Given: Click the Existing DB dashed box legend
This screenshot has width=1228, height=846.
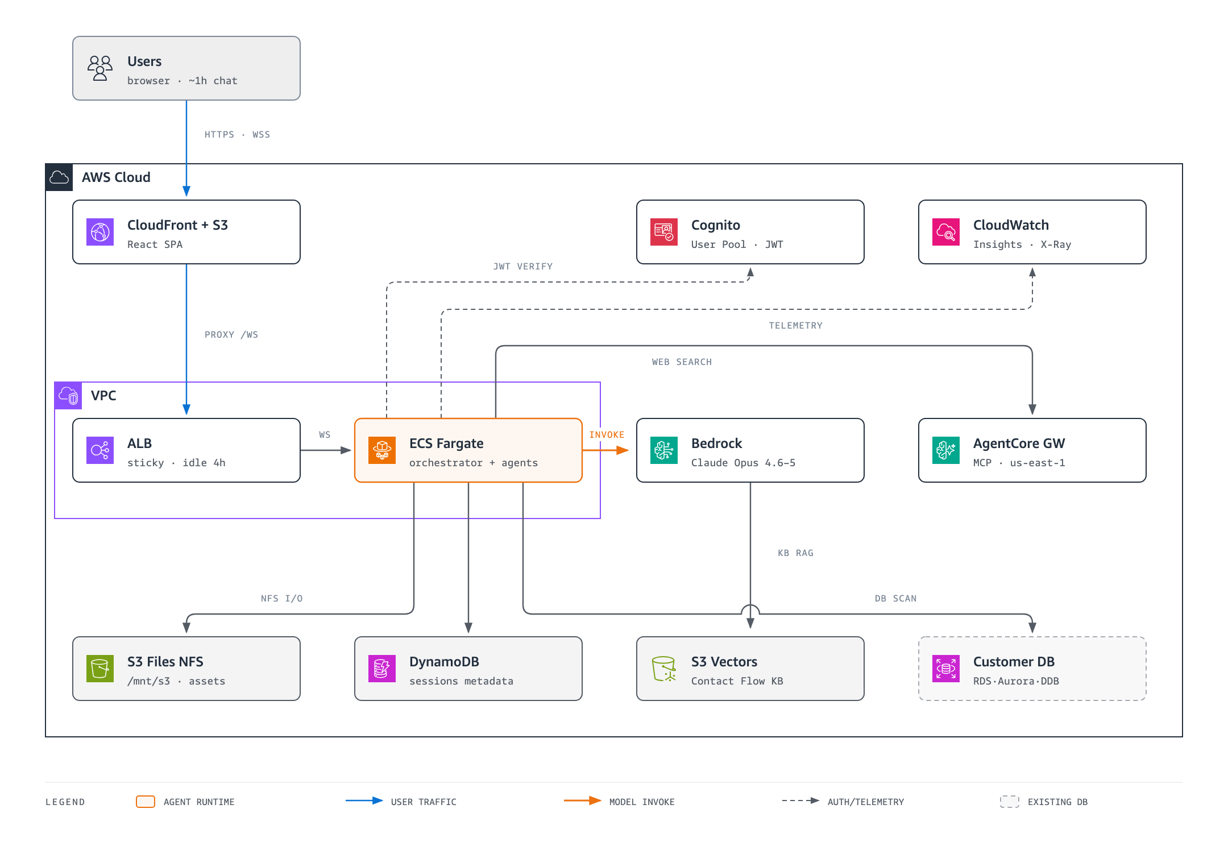Looking at the screenshot, I should point(1010,802).
